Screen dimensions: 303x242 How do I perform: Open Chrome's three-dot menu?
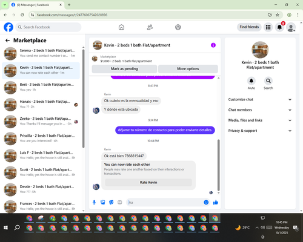pyautogui.click(x=298, y=15)
